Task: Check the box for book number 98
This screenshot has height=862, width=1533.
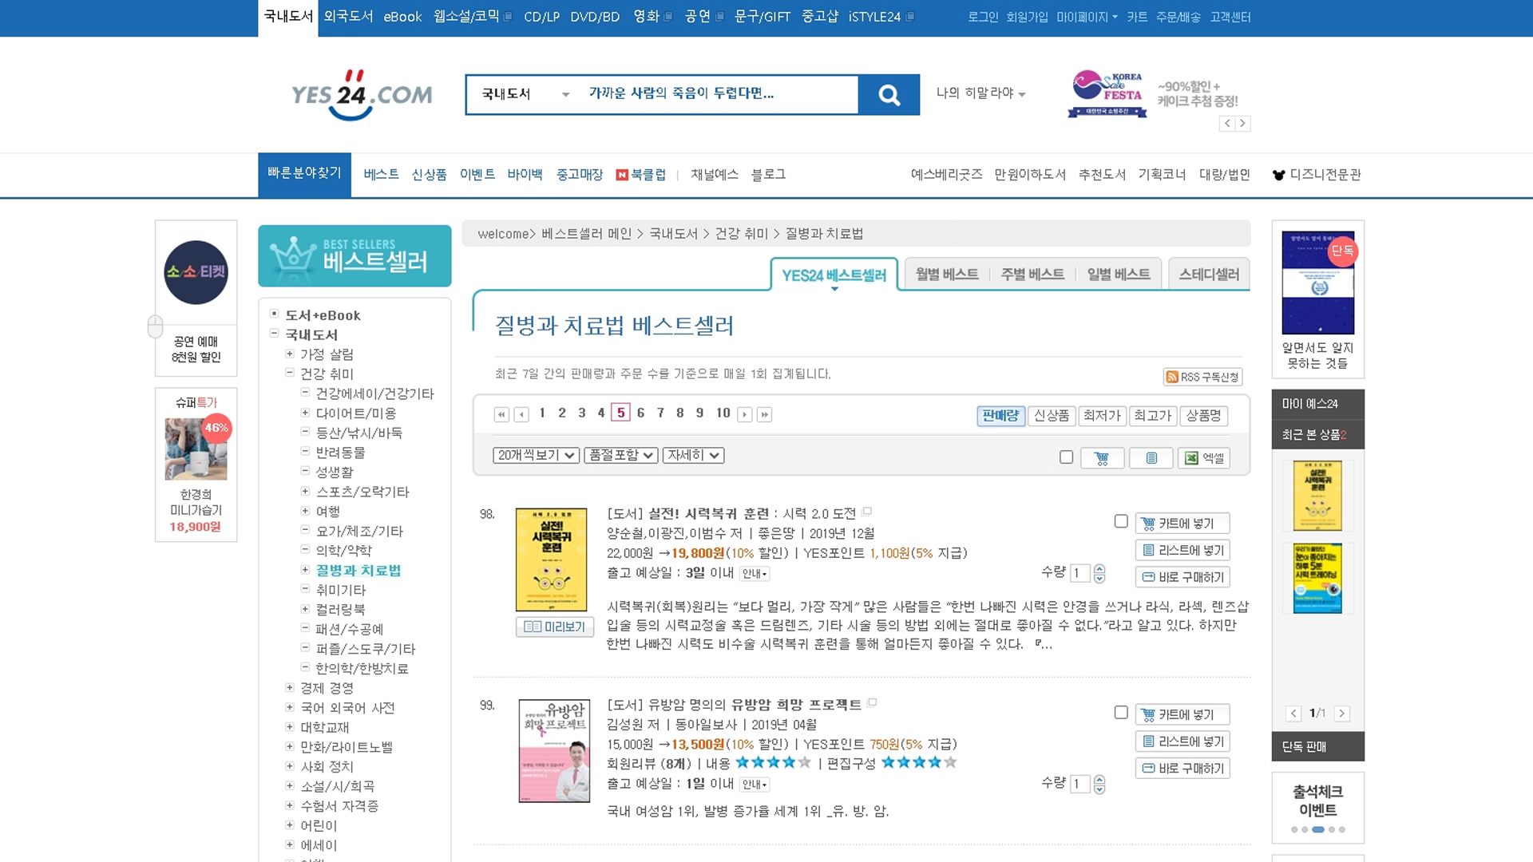Action: pos(1121,521)
